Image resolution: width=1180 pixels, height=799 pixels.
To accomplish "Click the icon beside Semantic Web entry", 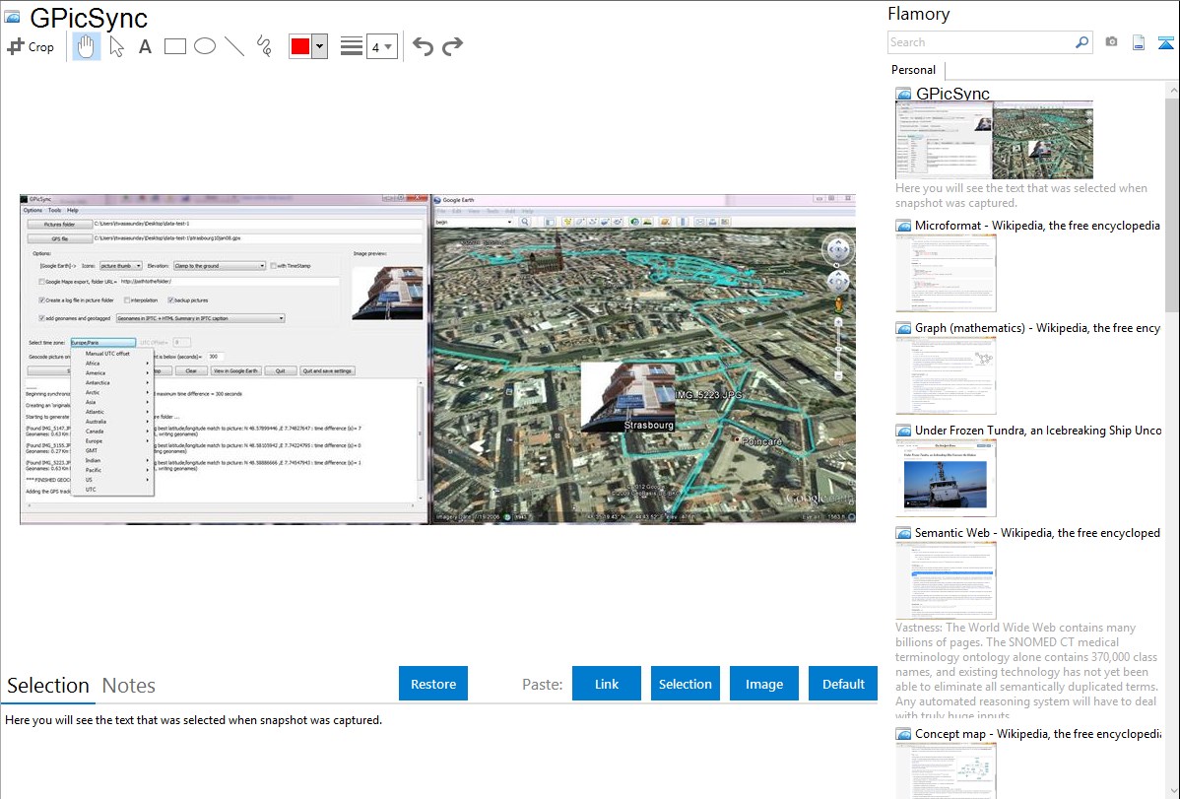I will [903, 533].
